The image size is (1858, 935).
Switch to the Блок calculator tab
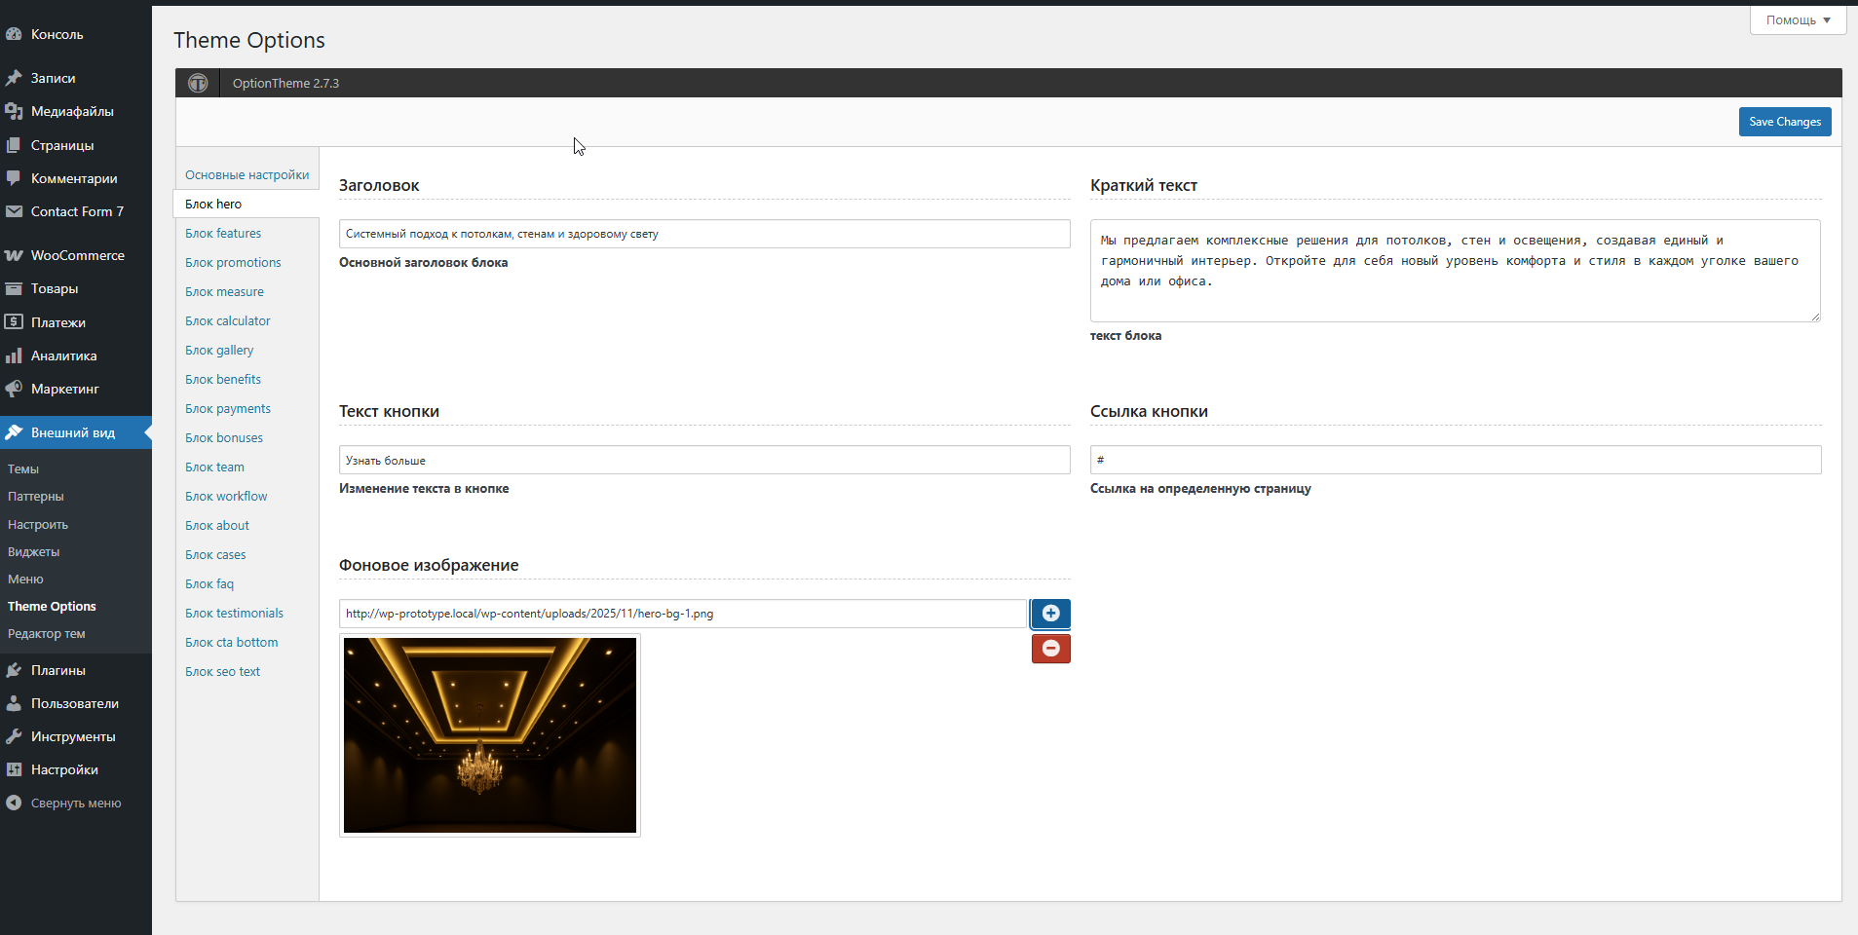click(228, 321)
